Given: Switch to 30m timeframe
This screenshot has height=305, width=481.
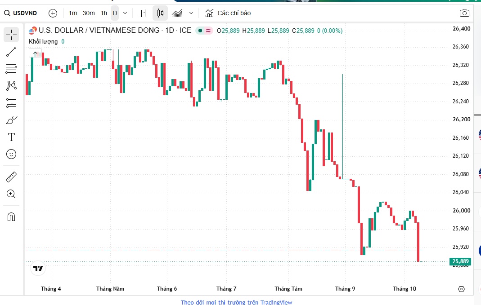Looking at the screenshot, I should point(89,13).
